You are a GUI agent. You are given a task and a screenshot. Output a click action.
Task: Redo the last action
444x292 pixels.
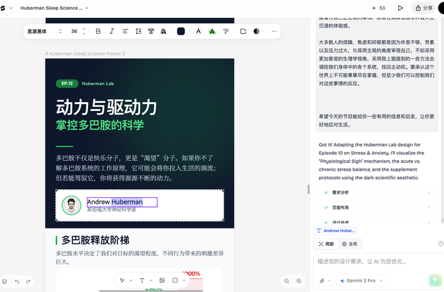click(28, 282)
